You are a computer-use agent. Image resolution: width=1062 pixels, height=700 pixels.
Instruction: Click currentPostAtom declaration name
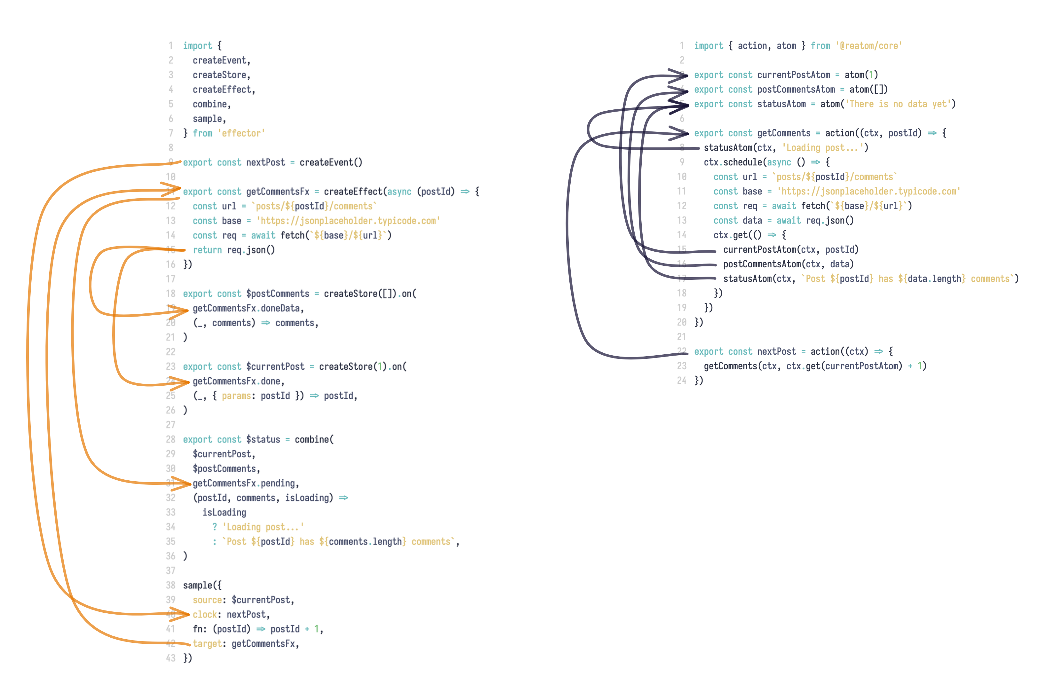tap(793, 75)
